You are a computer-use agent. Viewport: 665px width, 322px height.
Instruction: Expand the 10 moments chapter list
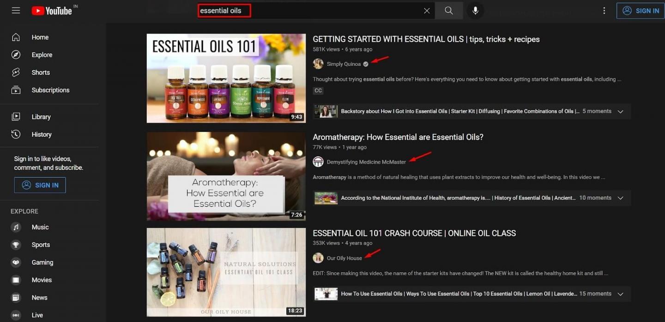620,198
